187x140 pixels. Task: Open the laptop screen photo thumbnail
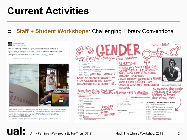[x=24, y=85]
